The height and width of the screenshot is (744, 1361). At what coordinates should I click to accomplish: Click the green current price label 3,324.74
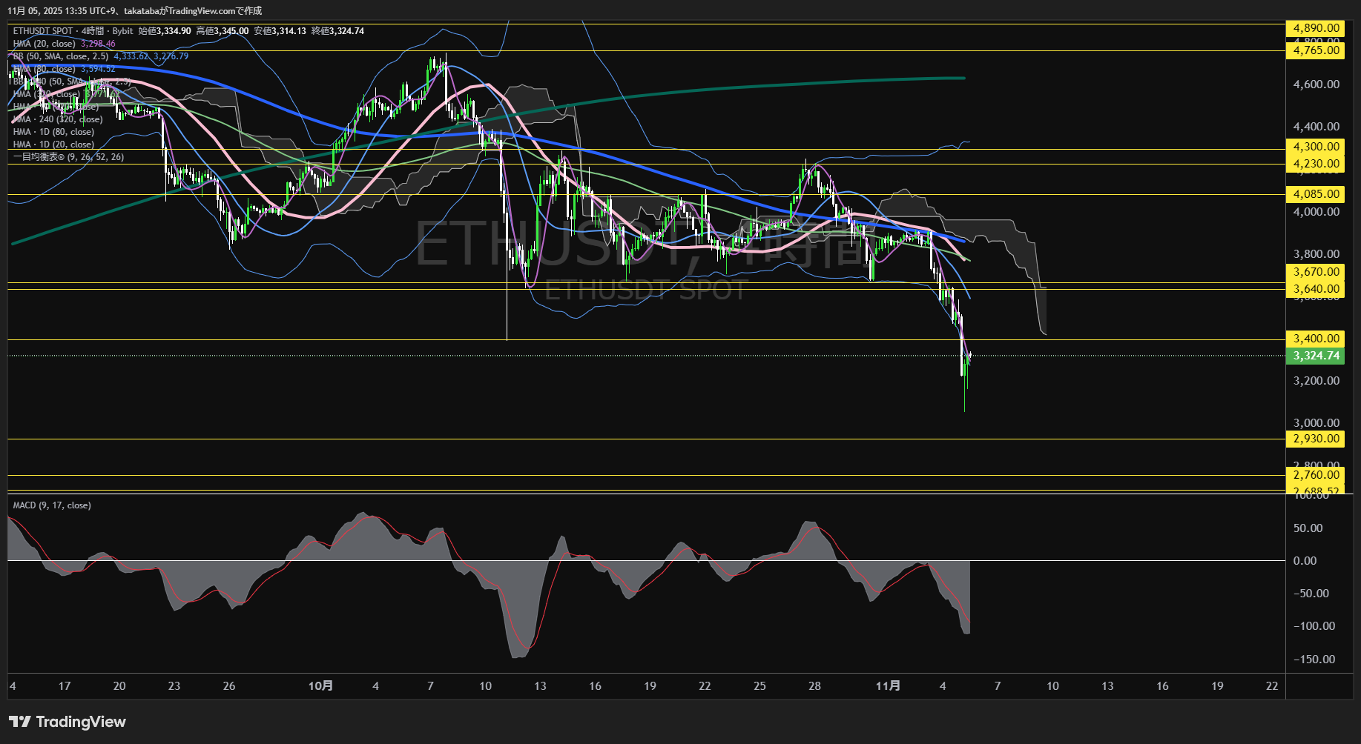tap(1316, 356)
